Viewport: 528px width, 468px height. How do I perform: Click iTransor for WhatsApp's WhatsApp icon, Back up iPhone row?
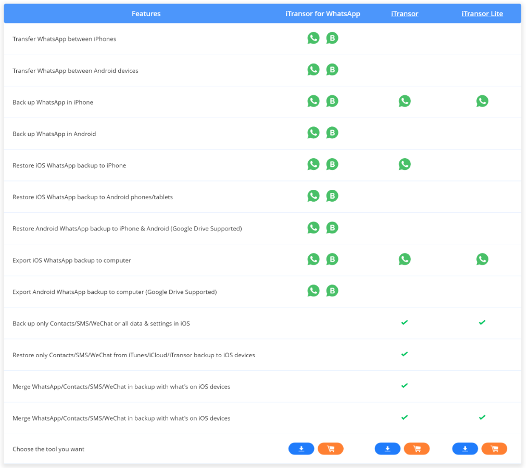(313, 101)
